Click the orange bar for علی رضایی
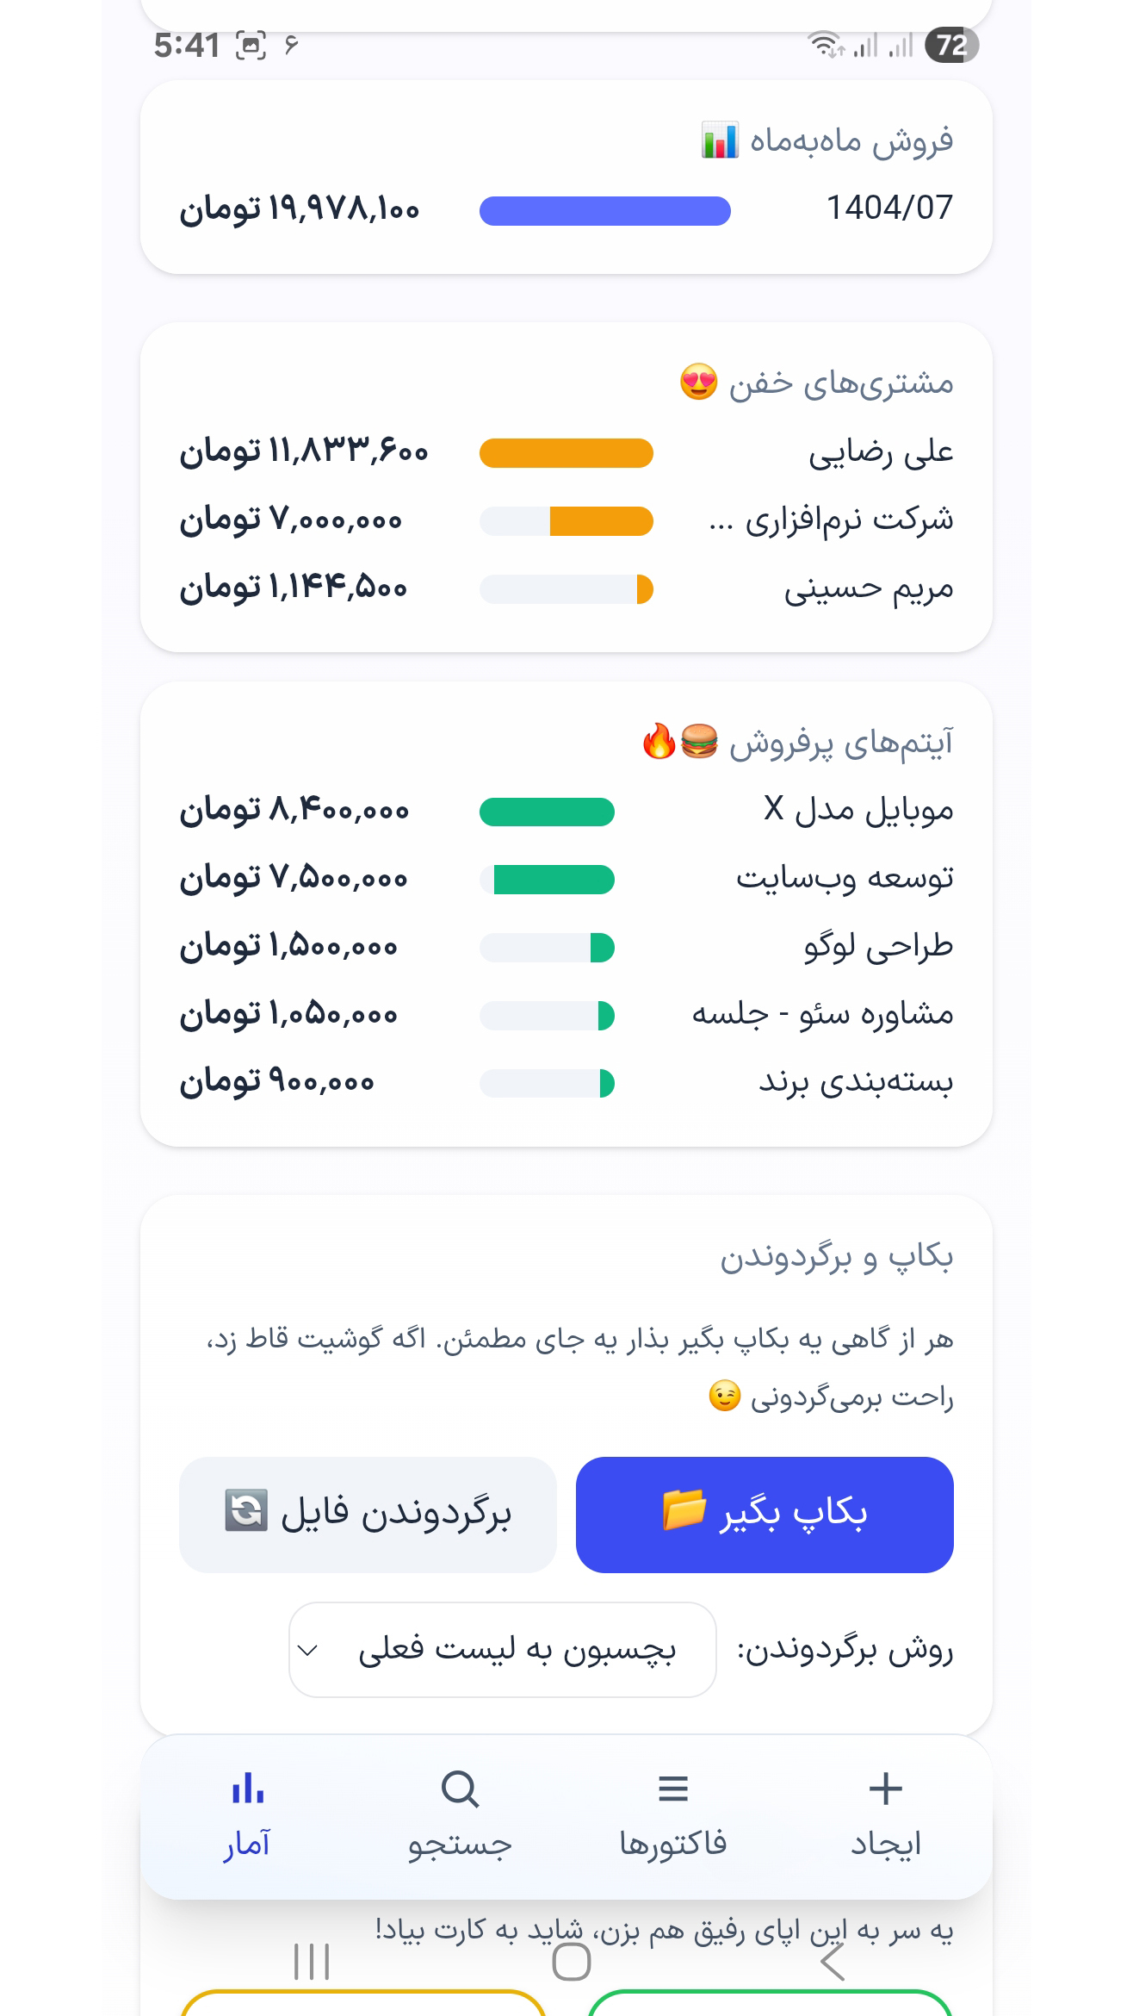Image resolution: width=1133 pixels, height=2016 pixels. click(x=566, y=453)
